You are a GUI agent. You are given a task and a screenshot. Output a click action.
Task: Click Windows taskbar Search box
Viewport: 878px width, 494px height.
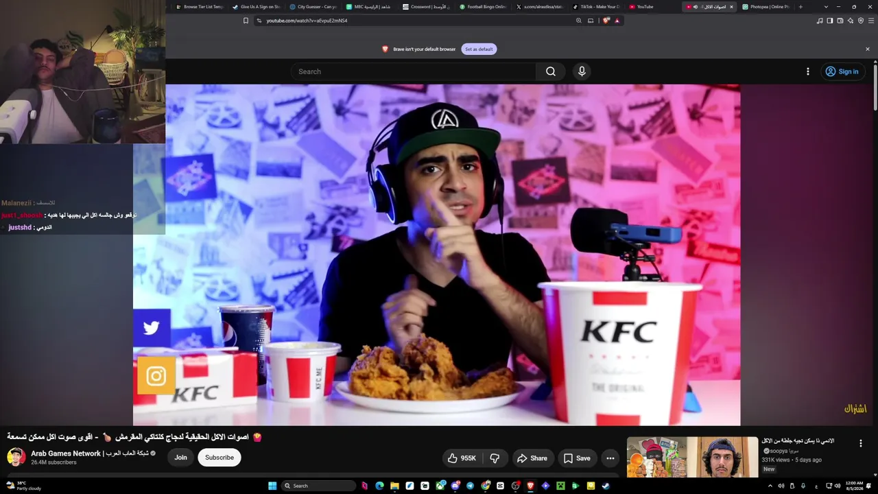320,486
